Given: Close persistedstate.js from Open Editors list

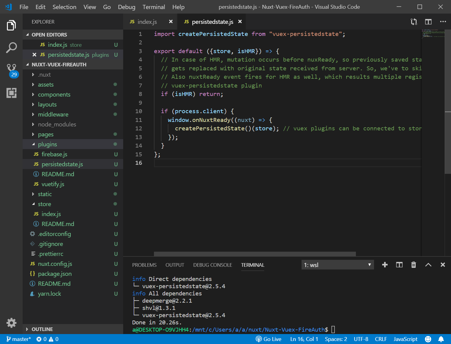Looking at the screenshot, I should click(34, 55).
